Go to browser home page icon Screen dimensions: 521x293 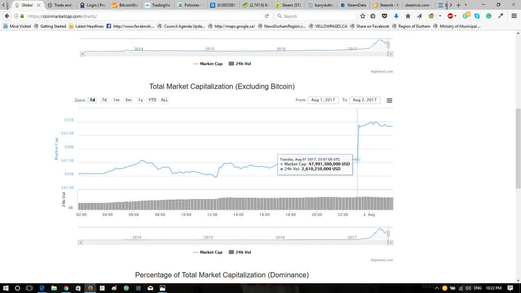point(408,16)
